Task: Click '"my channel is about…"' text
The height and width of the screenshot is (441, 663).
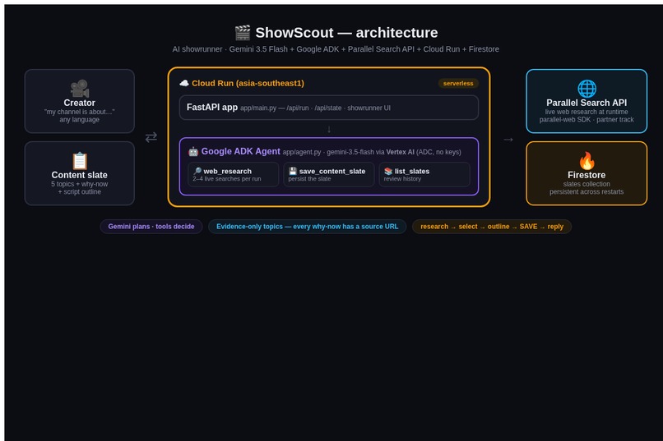Action: coord(80,112)
